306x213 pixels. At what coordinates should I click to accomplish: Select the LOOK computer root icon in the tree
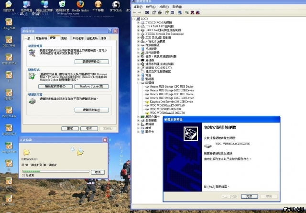coord(138,19)
